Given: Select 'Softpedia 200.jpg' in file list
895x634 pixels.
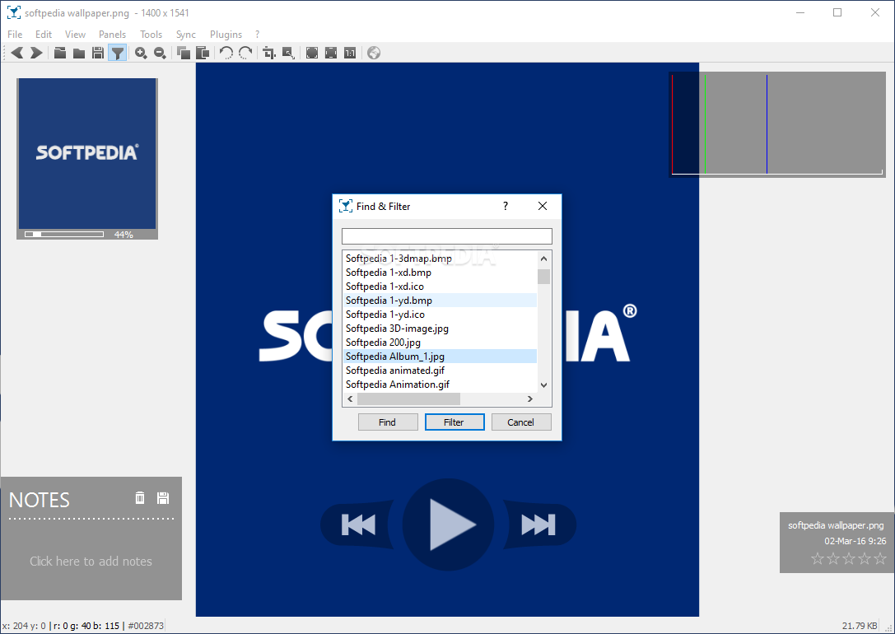Looking at the screenshot, I should 440,343.
